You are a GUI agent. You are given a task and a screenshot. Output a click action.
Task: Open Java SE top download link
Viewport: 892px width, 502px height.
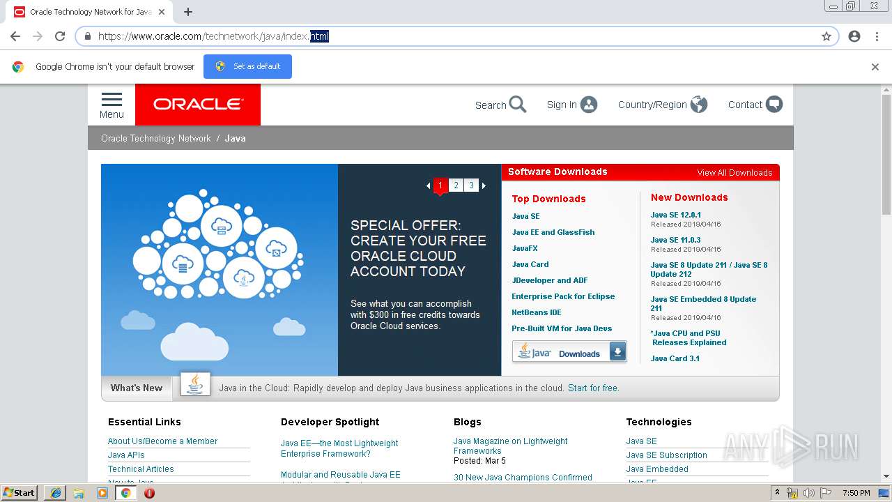tap(525, 216)
